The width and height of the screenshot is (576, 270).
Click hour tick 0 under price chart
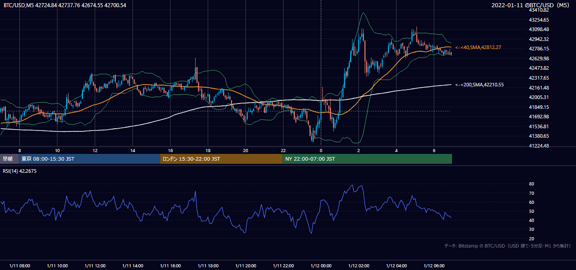pyautogui.click(x=321, y=150)
